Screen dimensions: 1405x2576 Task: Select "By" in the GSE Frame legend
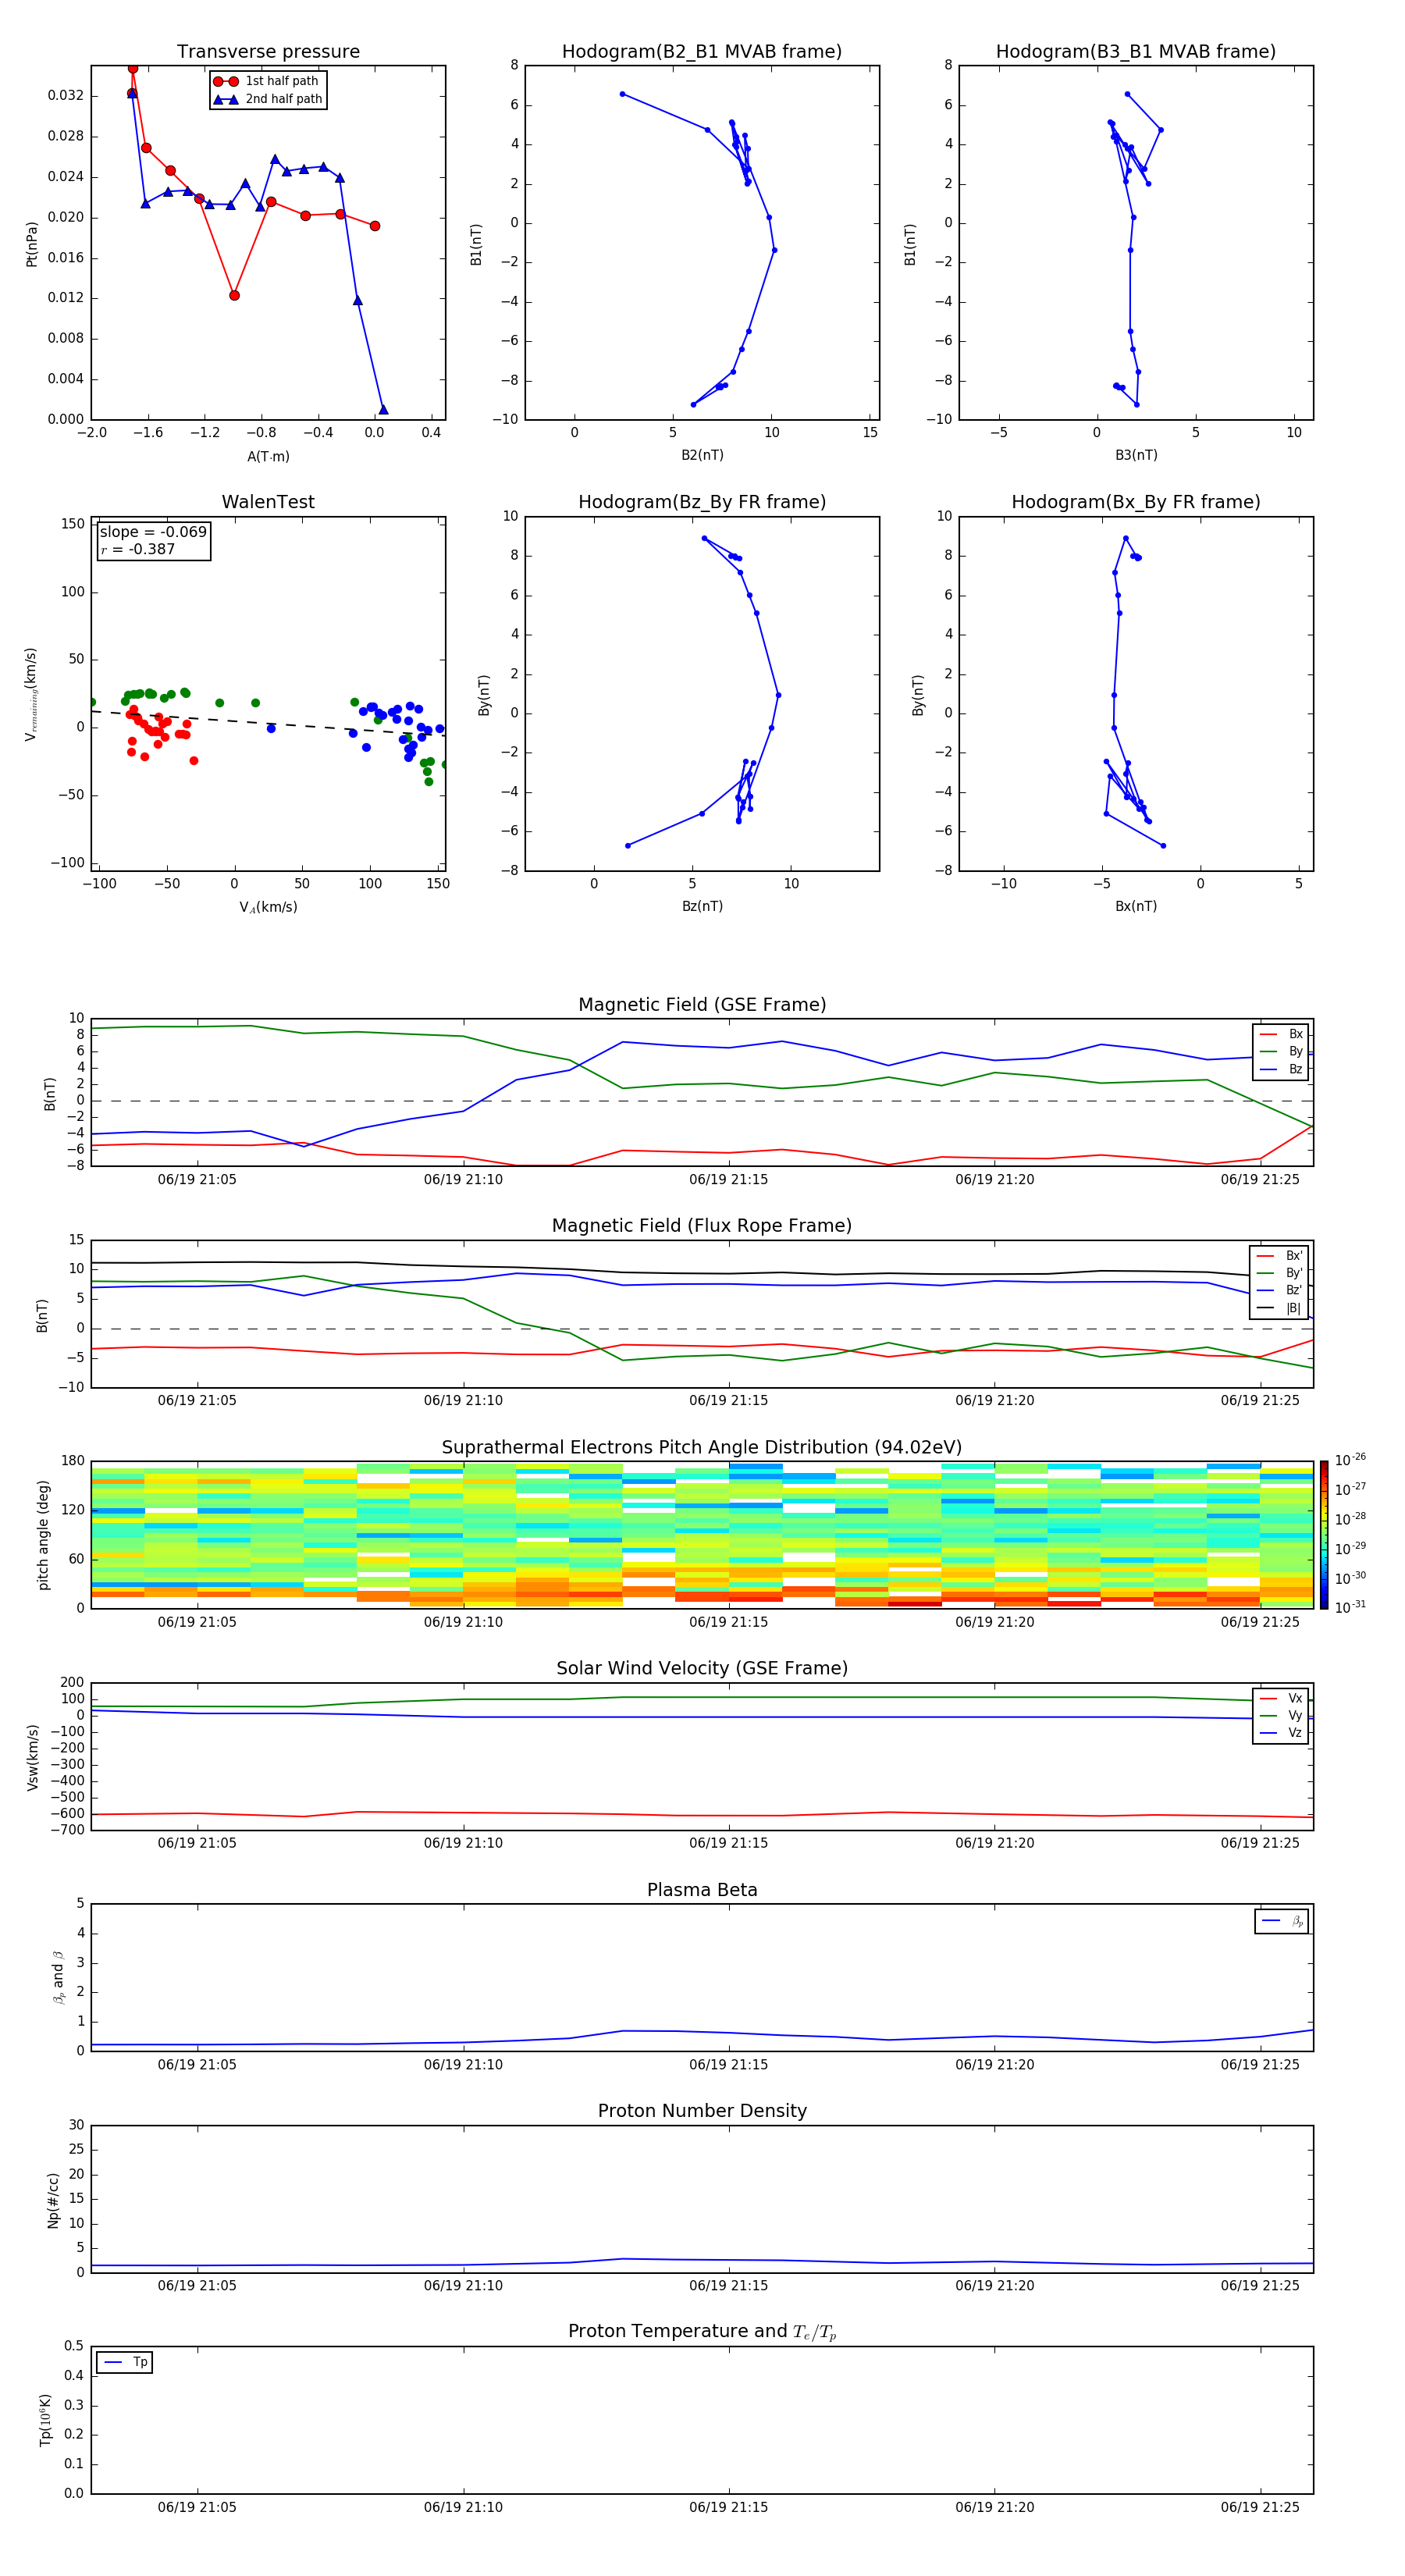(x=1281, y=1052)
